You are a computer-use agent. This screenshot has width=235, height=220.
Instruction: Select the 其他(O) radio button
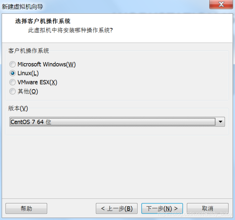(x=13, y=91)
